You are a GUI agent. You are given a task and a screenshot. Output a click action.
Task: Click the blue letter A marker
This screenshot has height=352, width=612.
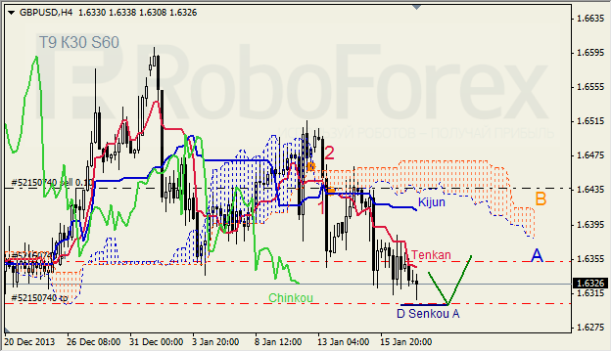coord(537,255)
